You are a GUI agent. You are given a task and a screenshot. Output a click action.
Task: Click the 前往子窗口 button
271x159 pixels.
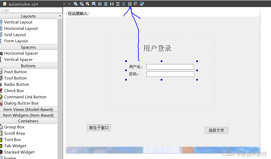point(99,128)
